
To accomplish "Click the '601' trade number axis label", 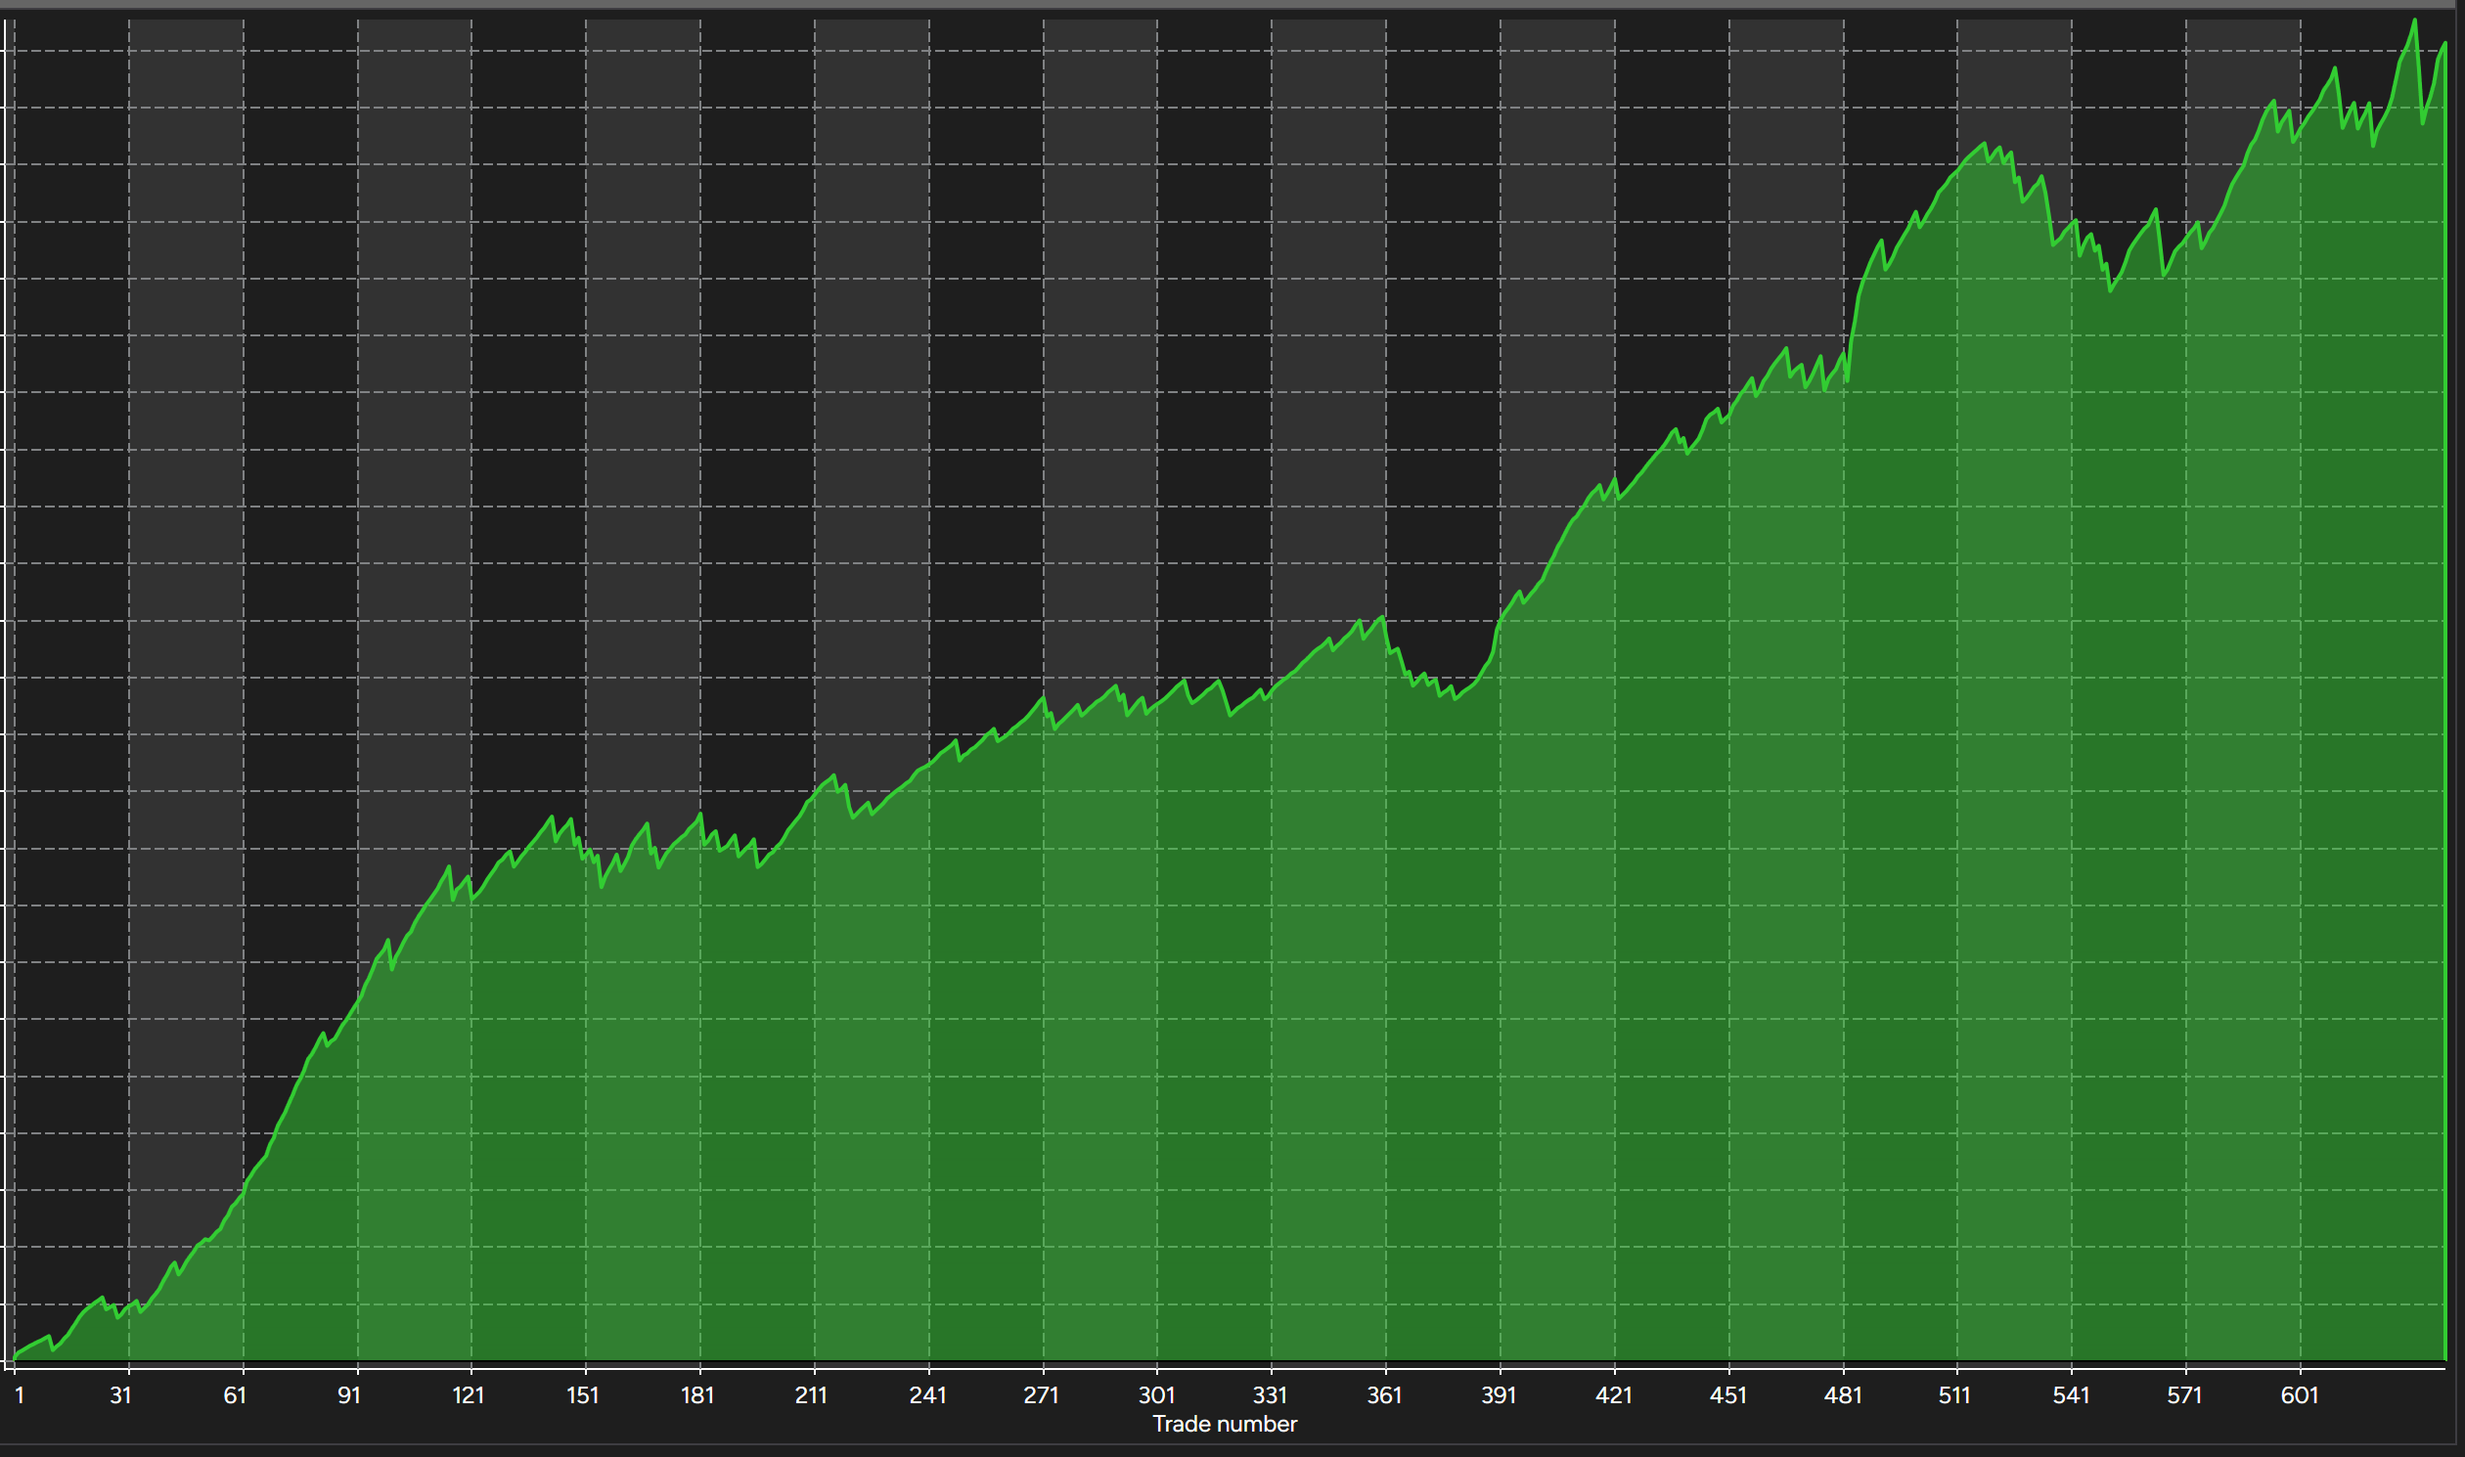I will coord(2299,1395).
